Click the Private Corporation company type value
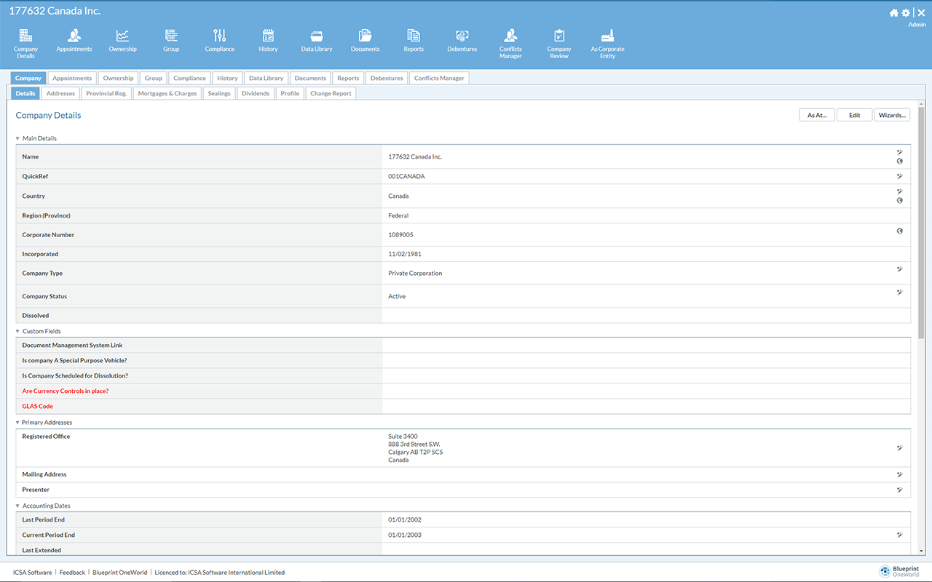Screen dimensions: 932x582 [x=415, y=274]
